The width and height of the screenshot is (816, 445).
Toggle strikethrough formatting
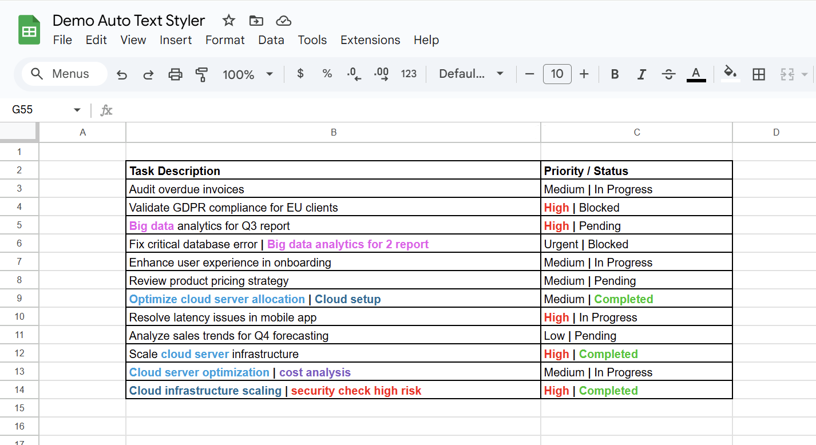click(668, 74)
